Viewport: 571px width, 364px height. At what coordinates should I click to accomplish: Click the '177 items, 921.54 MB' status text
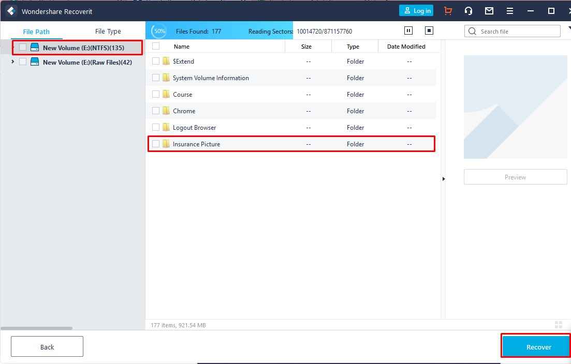(178, 325)
